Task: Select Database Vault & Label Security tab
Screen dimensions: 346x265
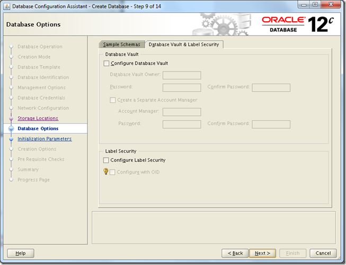Action: (x=184, y=45)
